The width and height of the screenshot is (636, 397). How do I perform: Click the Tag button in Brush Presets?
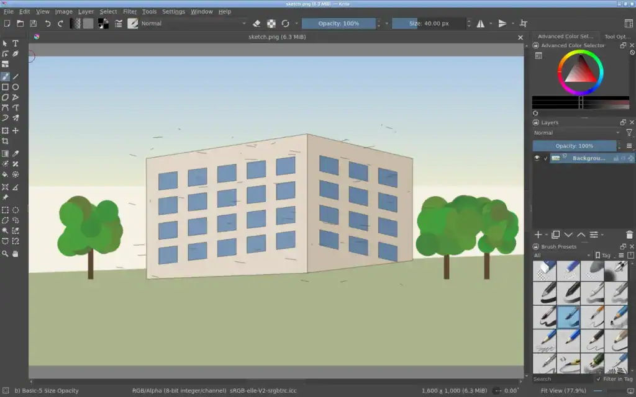coord(602,255)
